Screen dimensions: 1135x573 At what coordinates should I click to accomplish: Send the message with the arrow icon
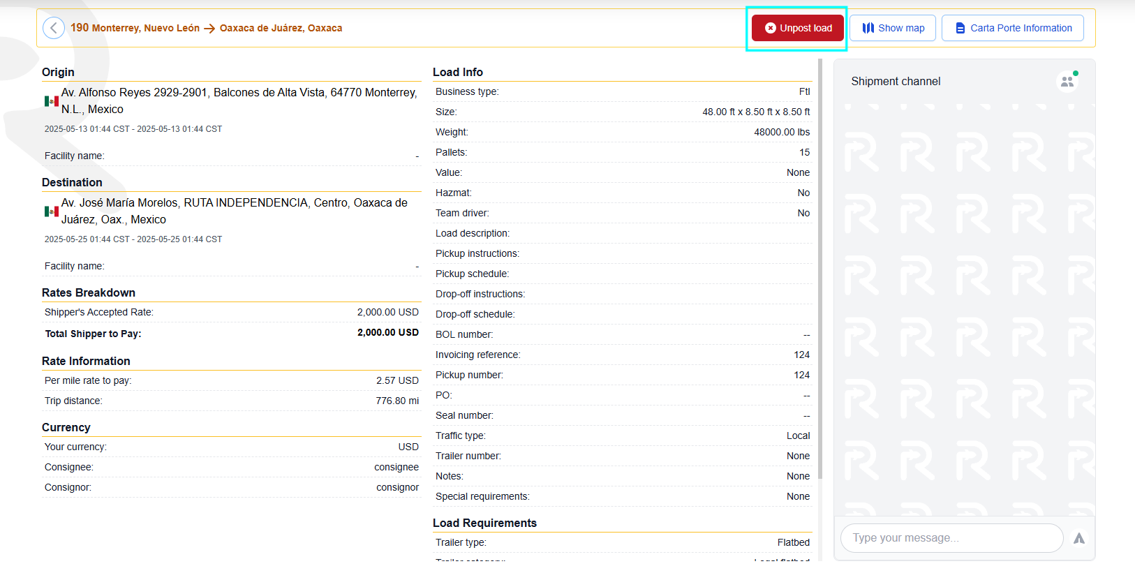pos(1079,538)
